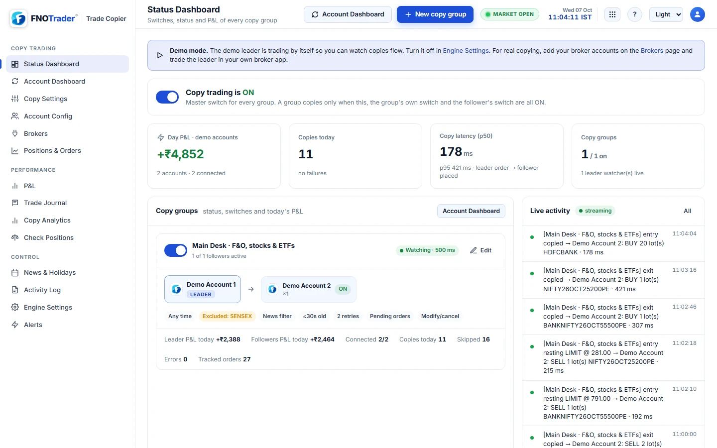Click the demo mode play icon
Screen dimensions: 717x448
click(x=160, y=55)
